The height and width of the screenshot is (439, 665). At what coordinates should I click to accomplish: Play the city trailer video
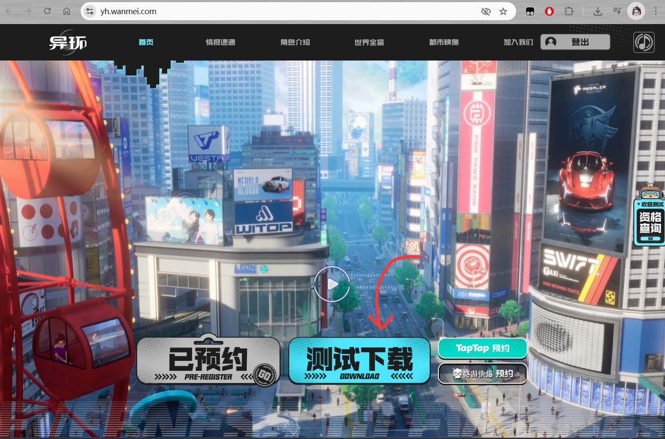(x=332, y=284)
